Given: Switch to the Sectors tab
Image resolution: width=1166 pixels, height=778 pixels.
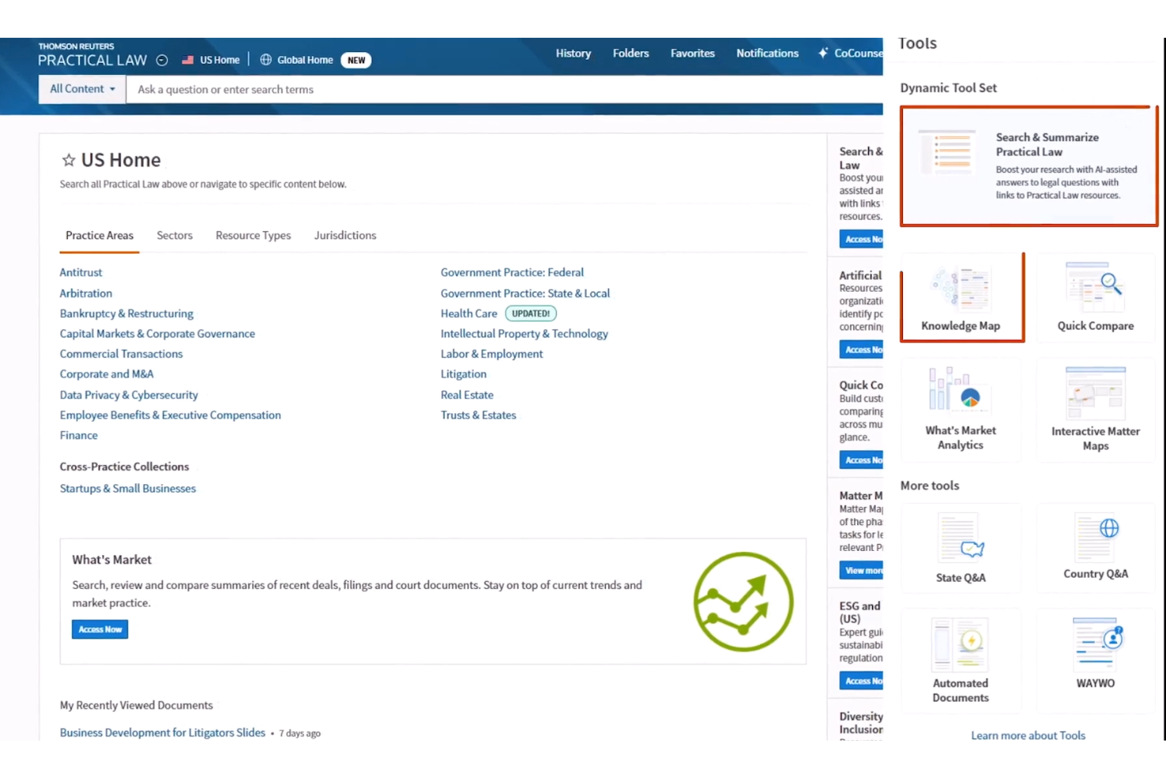Looking at the screenshot, I should point(174,235).
